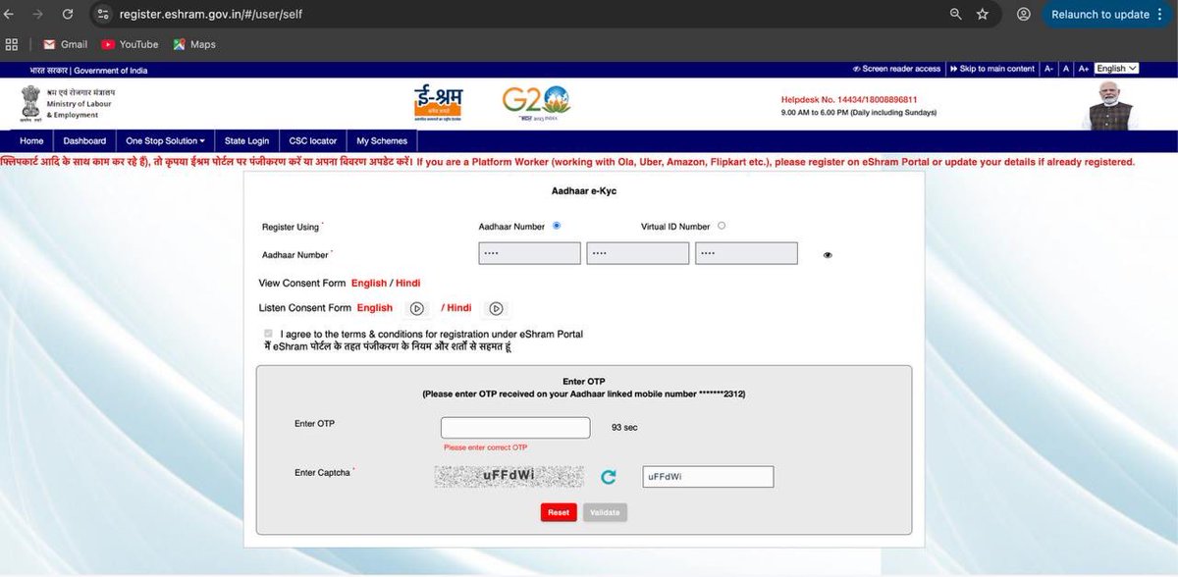Reload the page in the browser
The width and height of the screenshot is (1178, 577).
(69, 15)
